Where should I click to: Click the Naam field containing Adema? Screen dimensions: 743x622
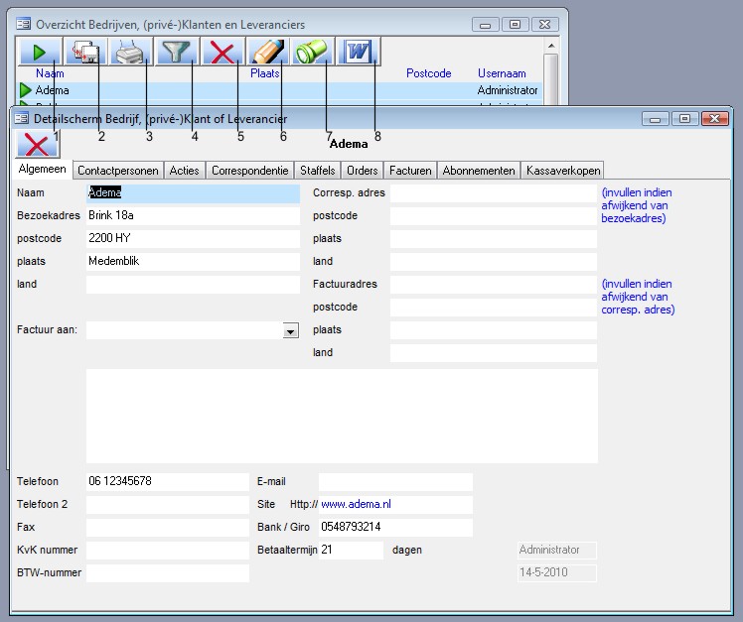[193, 193]
